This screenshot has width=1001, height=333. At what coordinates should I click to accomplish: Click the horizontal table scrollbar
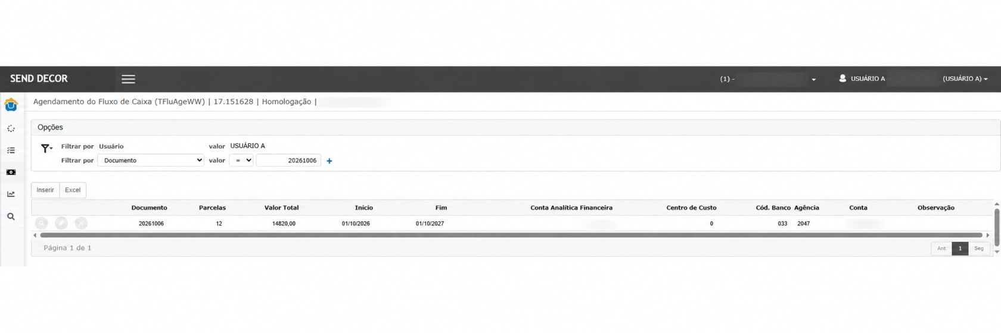pos(511,235)
